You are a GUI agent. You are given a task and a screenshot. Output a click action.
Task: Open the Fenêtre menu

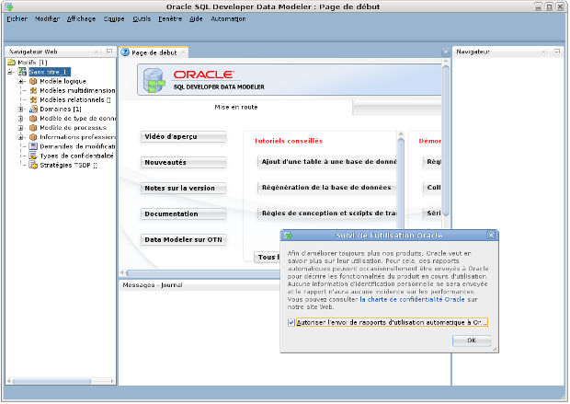point(170,19)
